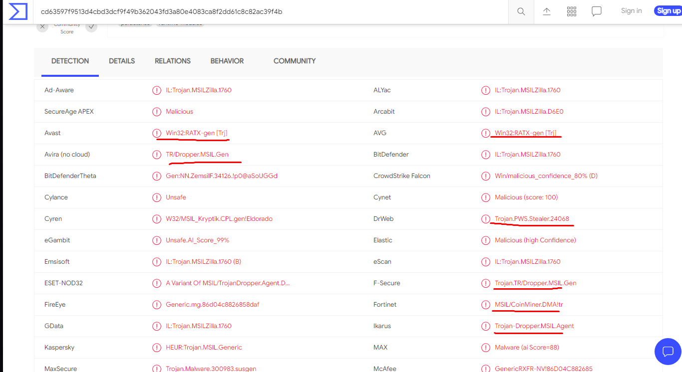Image resolution: width=682 pixels, height=372 pixels.
Task: Click the alert icon in CrowdStrike Falcon row
Action: pos(485,176)
